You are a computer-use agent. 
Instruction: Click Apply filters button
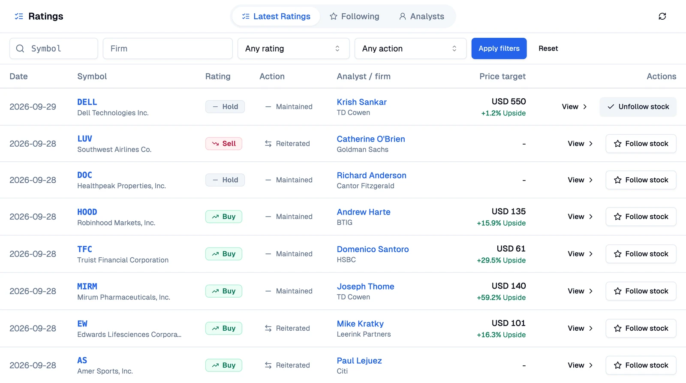(x=499, y=48)
